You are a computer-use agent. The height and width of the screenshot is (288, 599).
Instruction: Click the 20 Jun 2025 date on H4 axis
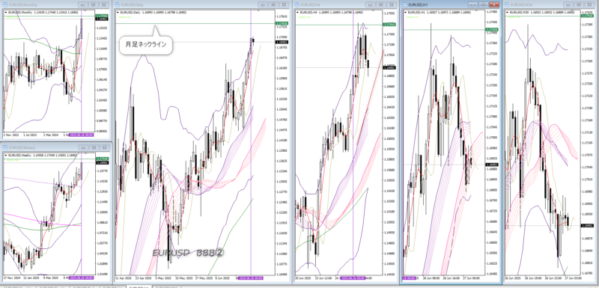303,278
